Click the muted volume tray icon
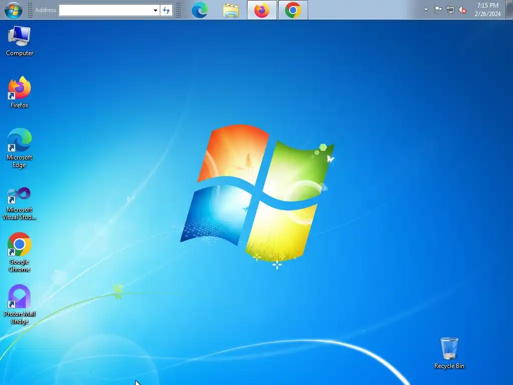 point(462,10)
